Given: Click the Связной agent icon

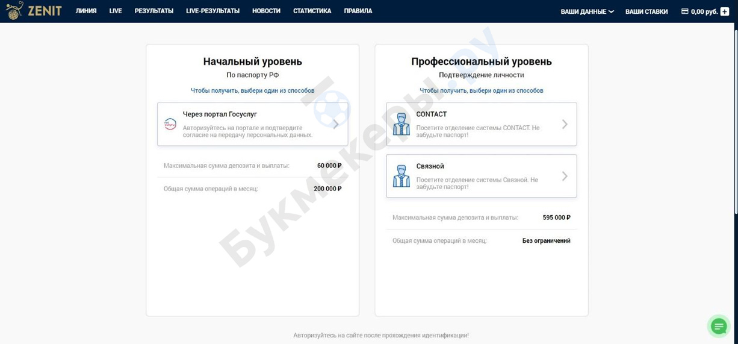Looking at the screenshot, I should pos(401,176).
